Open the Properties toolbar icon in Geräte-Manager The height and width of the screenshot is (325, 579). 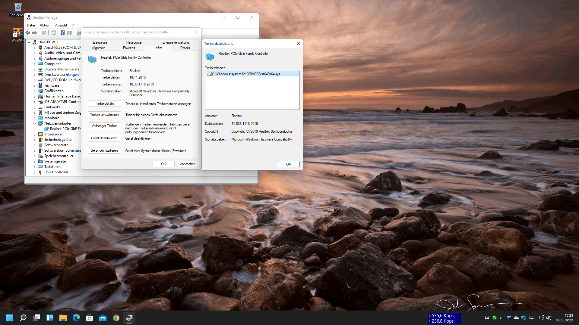click(x=53, y=32)
